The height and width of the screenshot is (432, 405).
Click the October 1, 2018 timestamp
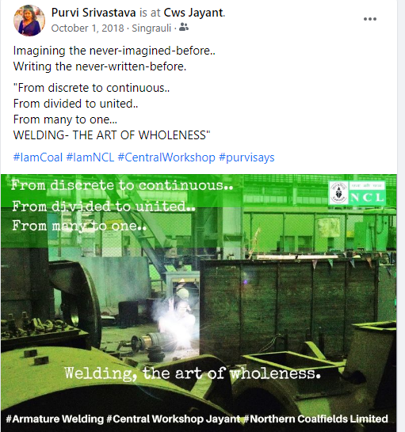pos(87,28)
